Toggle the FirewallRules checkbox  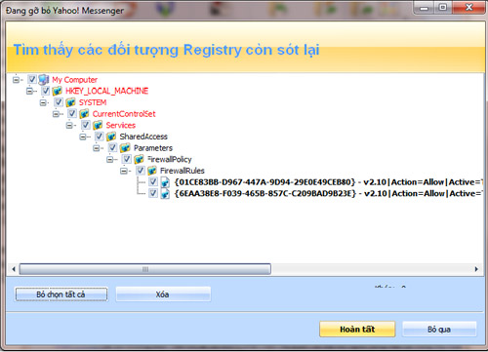141,171
